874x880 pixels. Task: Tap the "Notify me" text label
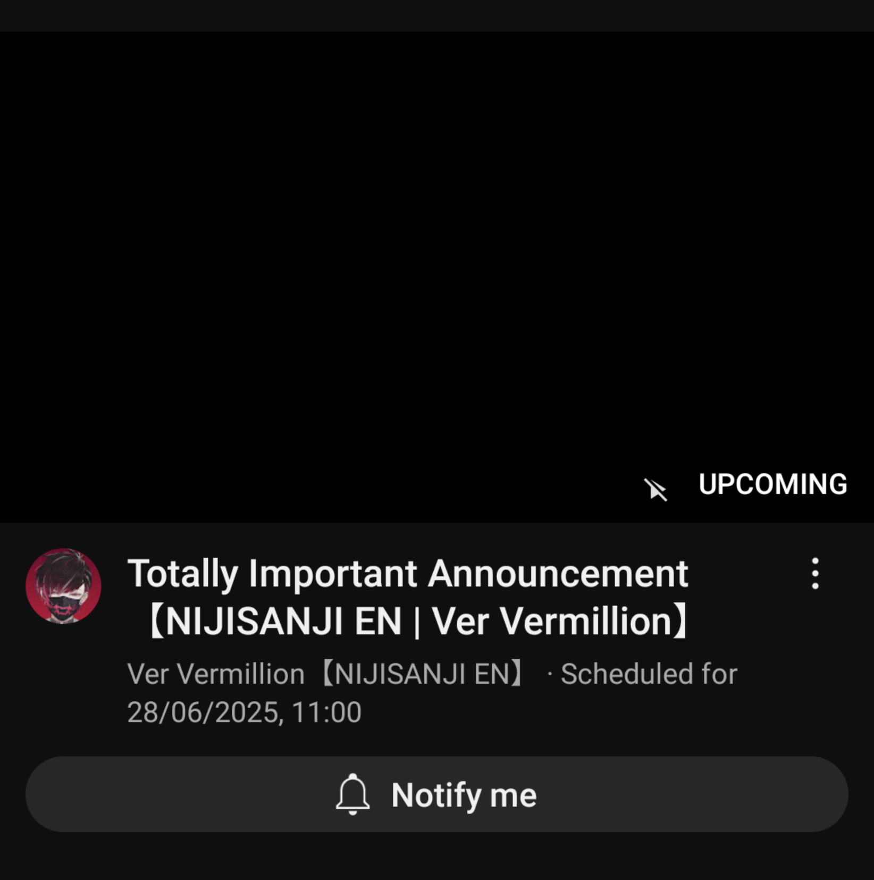pos(464,795)
